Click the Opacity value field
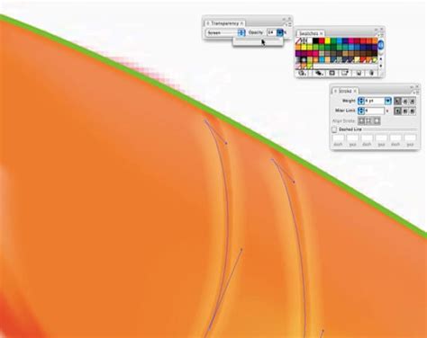 [x=271, y=32]
